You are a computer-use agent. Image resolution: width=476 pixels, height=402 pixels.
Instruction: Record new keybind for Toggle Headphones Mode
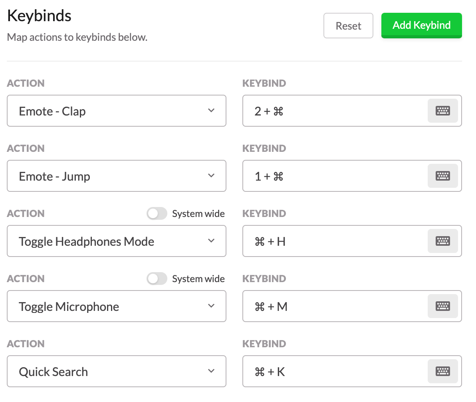point(442,241)
